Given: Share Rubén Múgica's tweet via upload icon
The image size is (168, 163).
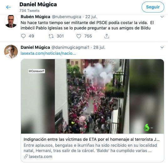Looking at the screenshot, I should [x=107, y=36].
